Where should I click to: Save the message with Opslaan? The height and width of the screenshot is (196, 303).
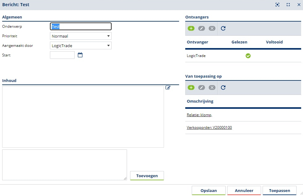pyautogui.click(x=209, y=190)
